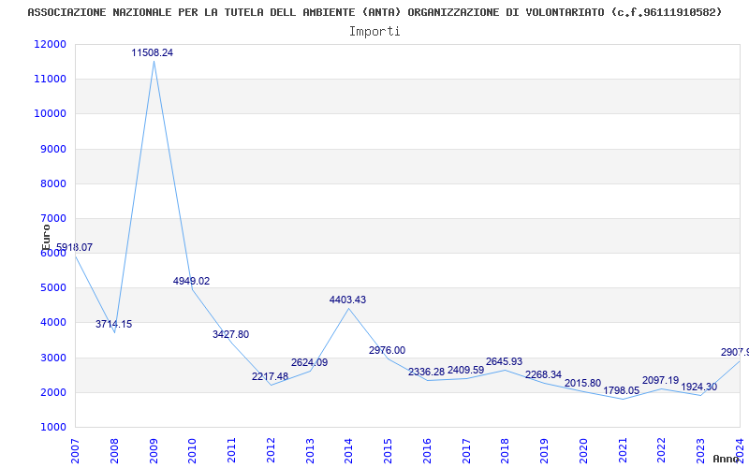749x468 pixels.
Task: Click the 11000 y-axis tick label
Action: [x=51, y=79]
